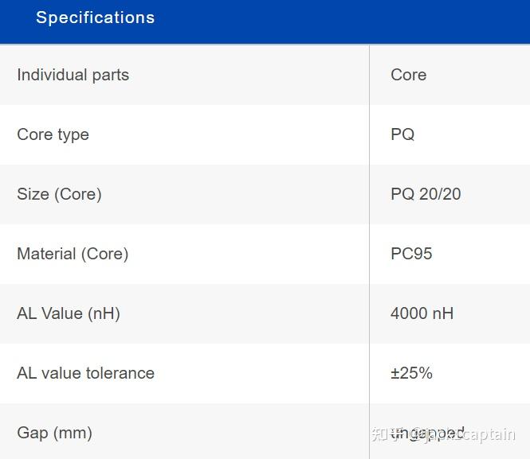Click the @jackcaptain username in the watermark
This screenshot has height=459, width=530.
[472, 434]
